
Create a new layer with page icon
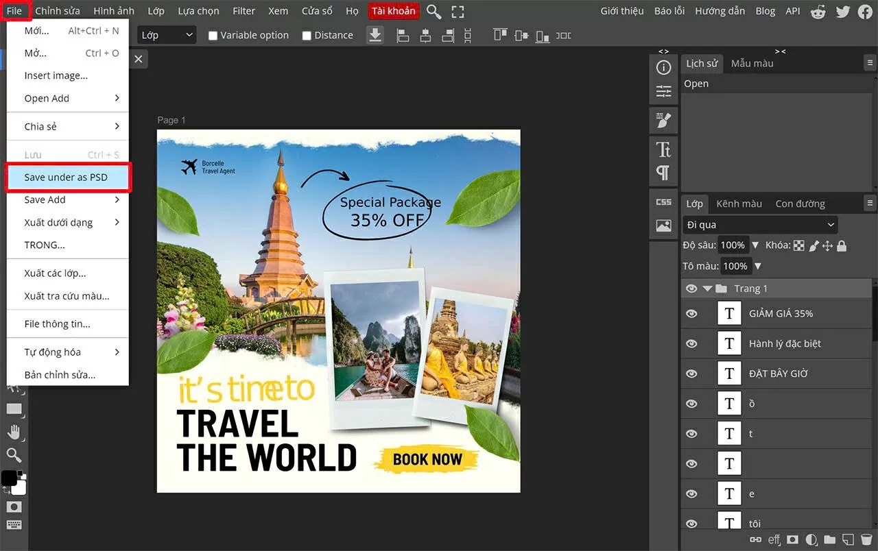(847, 539)
